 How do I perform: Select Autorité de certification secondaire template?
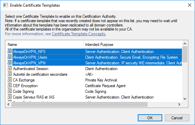40,74
